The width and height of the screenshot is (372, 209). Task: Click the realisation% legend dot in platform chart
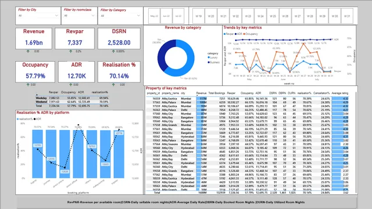coord(17,119)
